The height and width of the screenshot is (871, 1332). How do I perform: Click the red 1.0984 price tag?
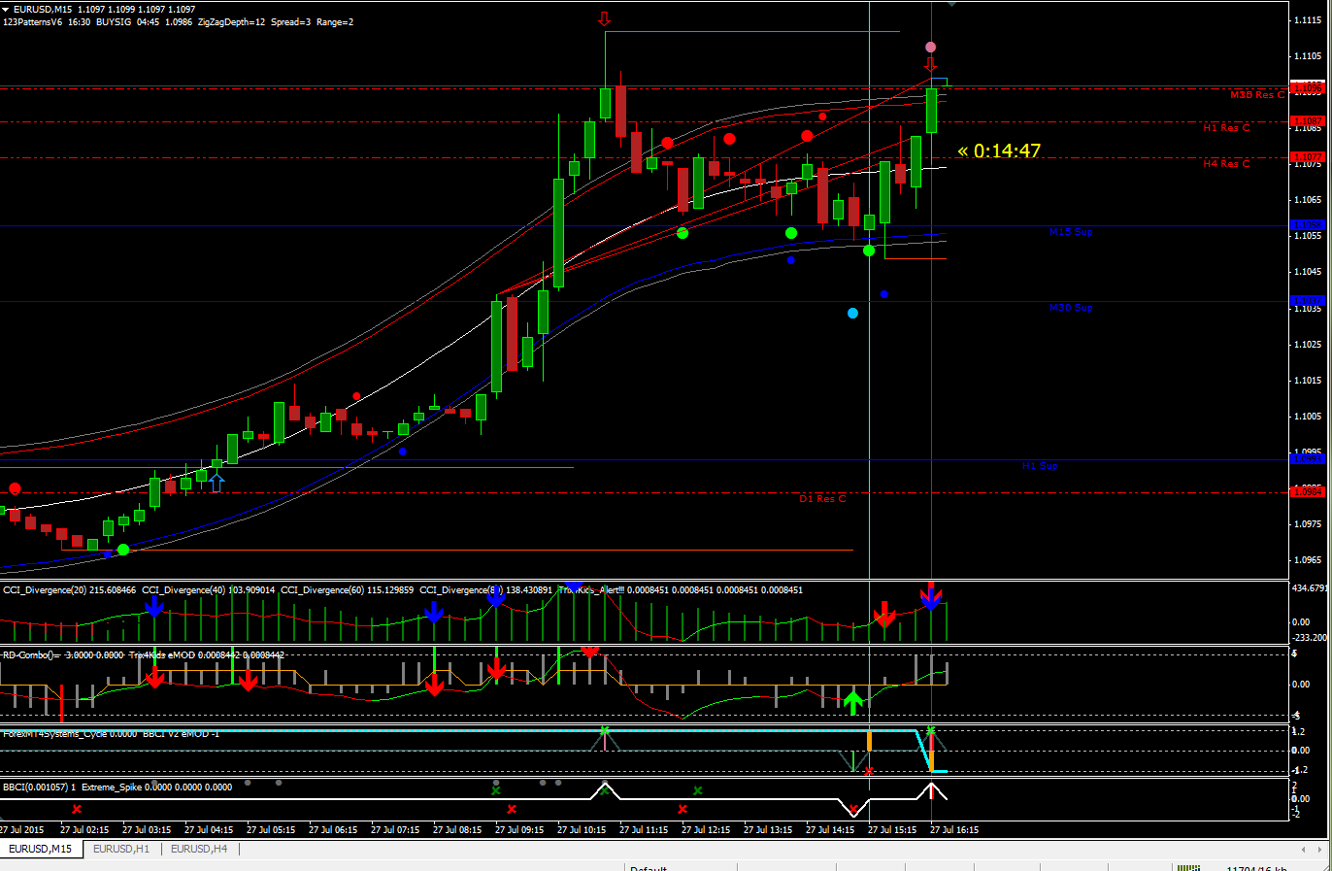point(1308,492)
